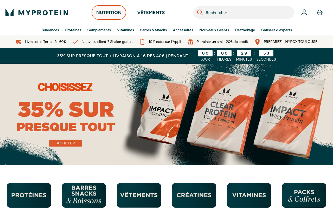Screen dimensions: 333x208
Task: Click the Acheter button on banner
Action: tap(66, 143)
